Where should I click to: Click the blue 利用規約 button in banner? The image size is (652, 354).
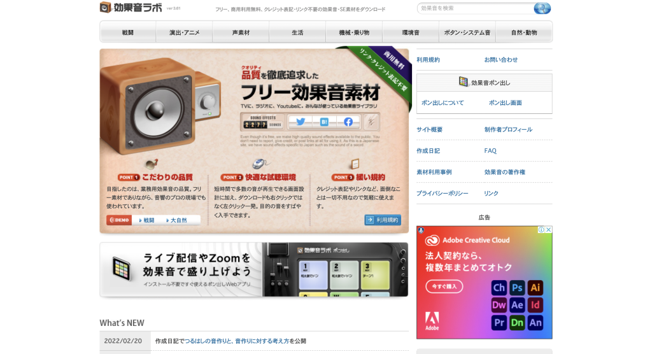click(383, 220)
